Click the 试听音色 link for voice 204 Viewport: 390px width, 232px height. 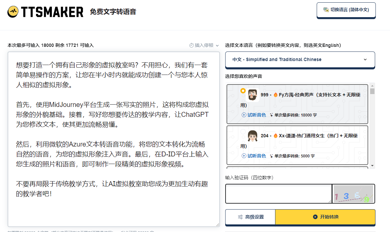[257, 156]
